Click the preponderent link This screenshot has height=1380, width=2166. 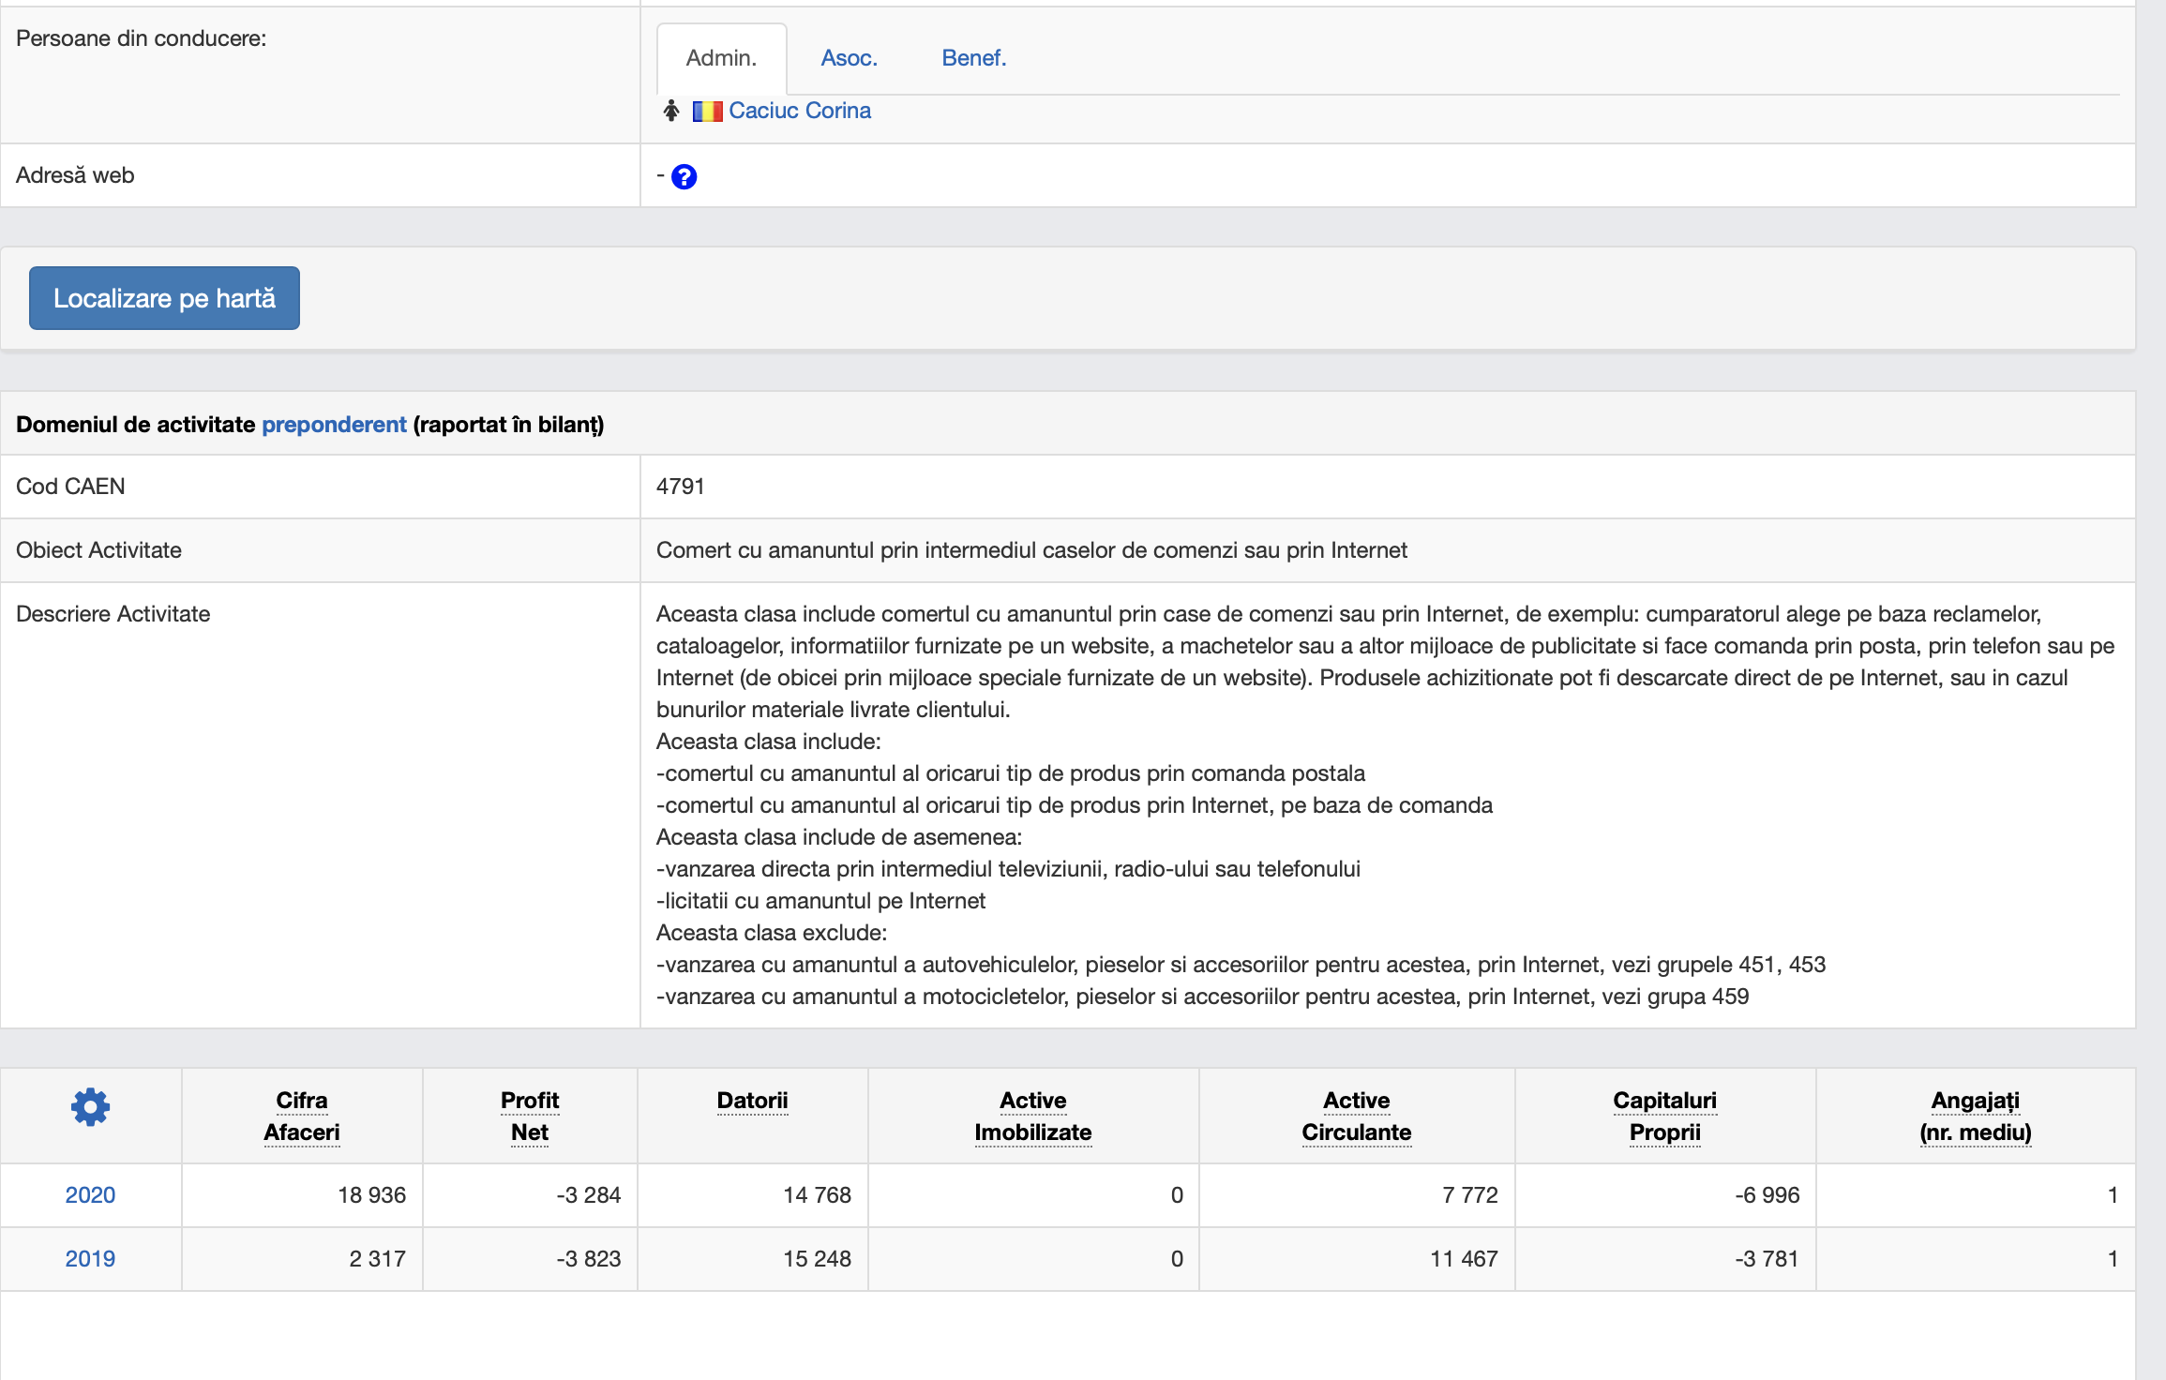pos(334,425)
